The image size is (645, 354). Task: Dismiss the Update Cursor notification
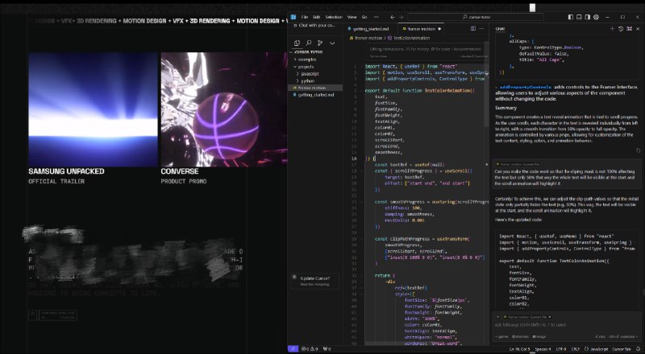294,278
